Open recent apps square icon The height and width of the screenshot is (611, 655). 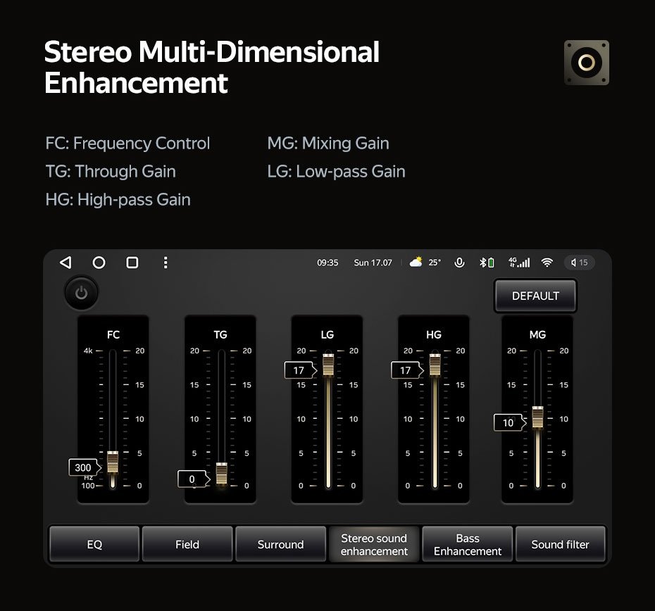(x=132, y=263)
